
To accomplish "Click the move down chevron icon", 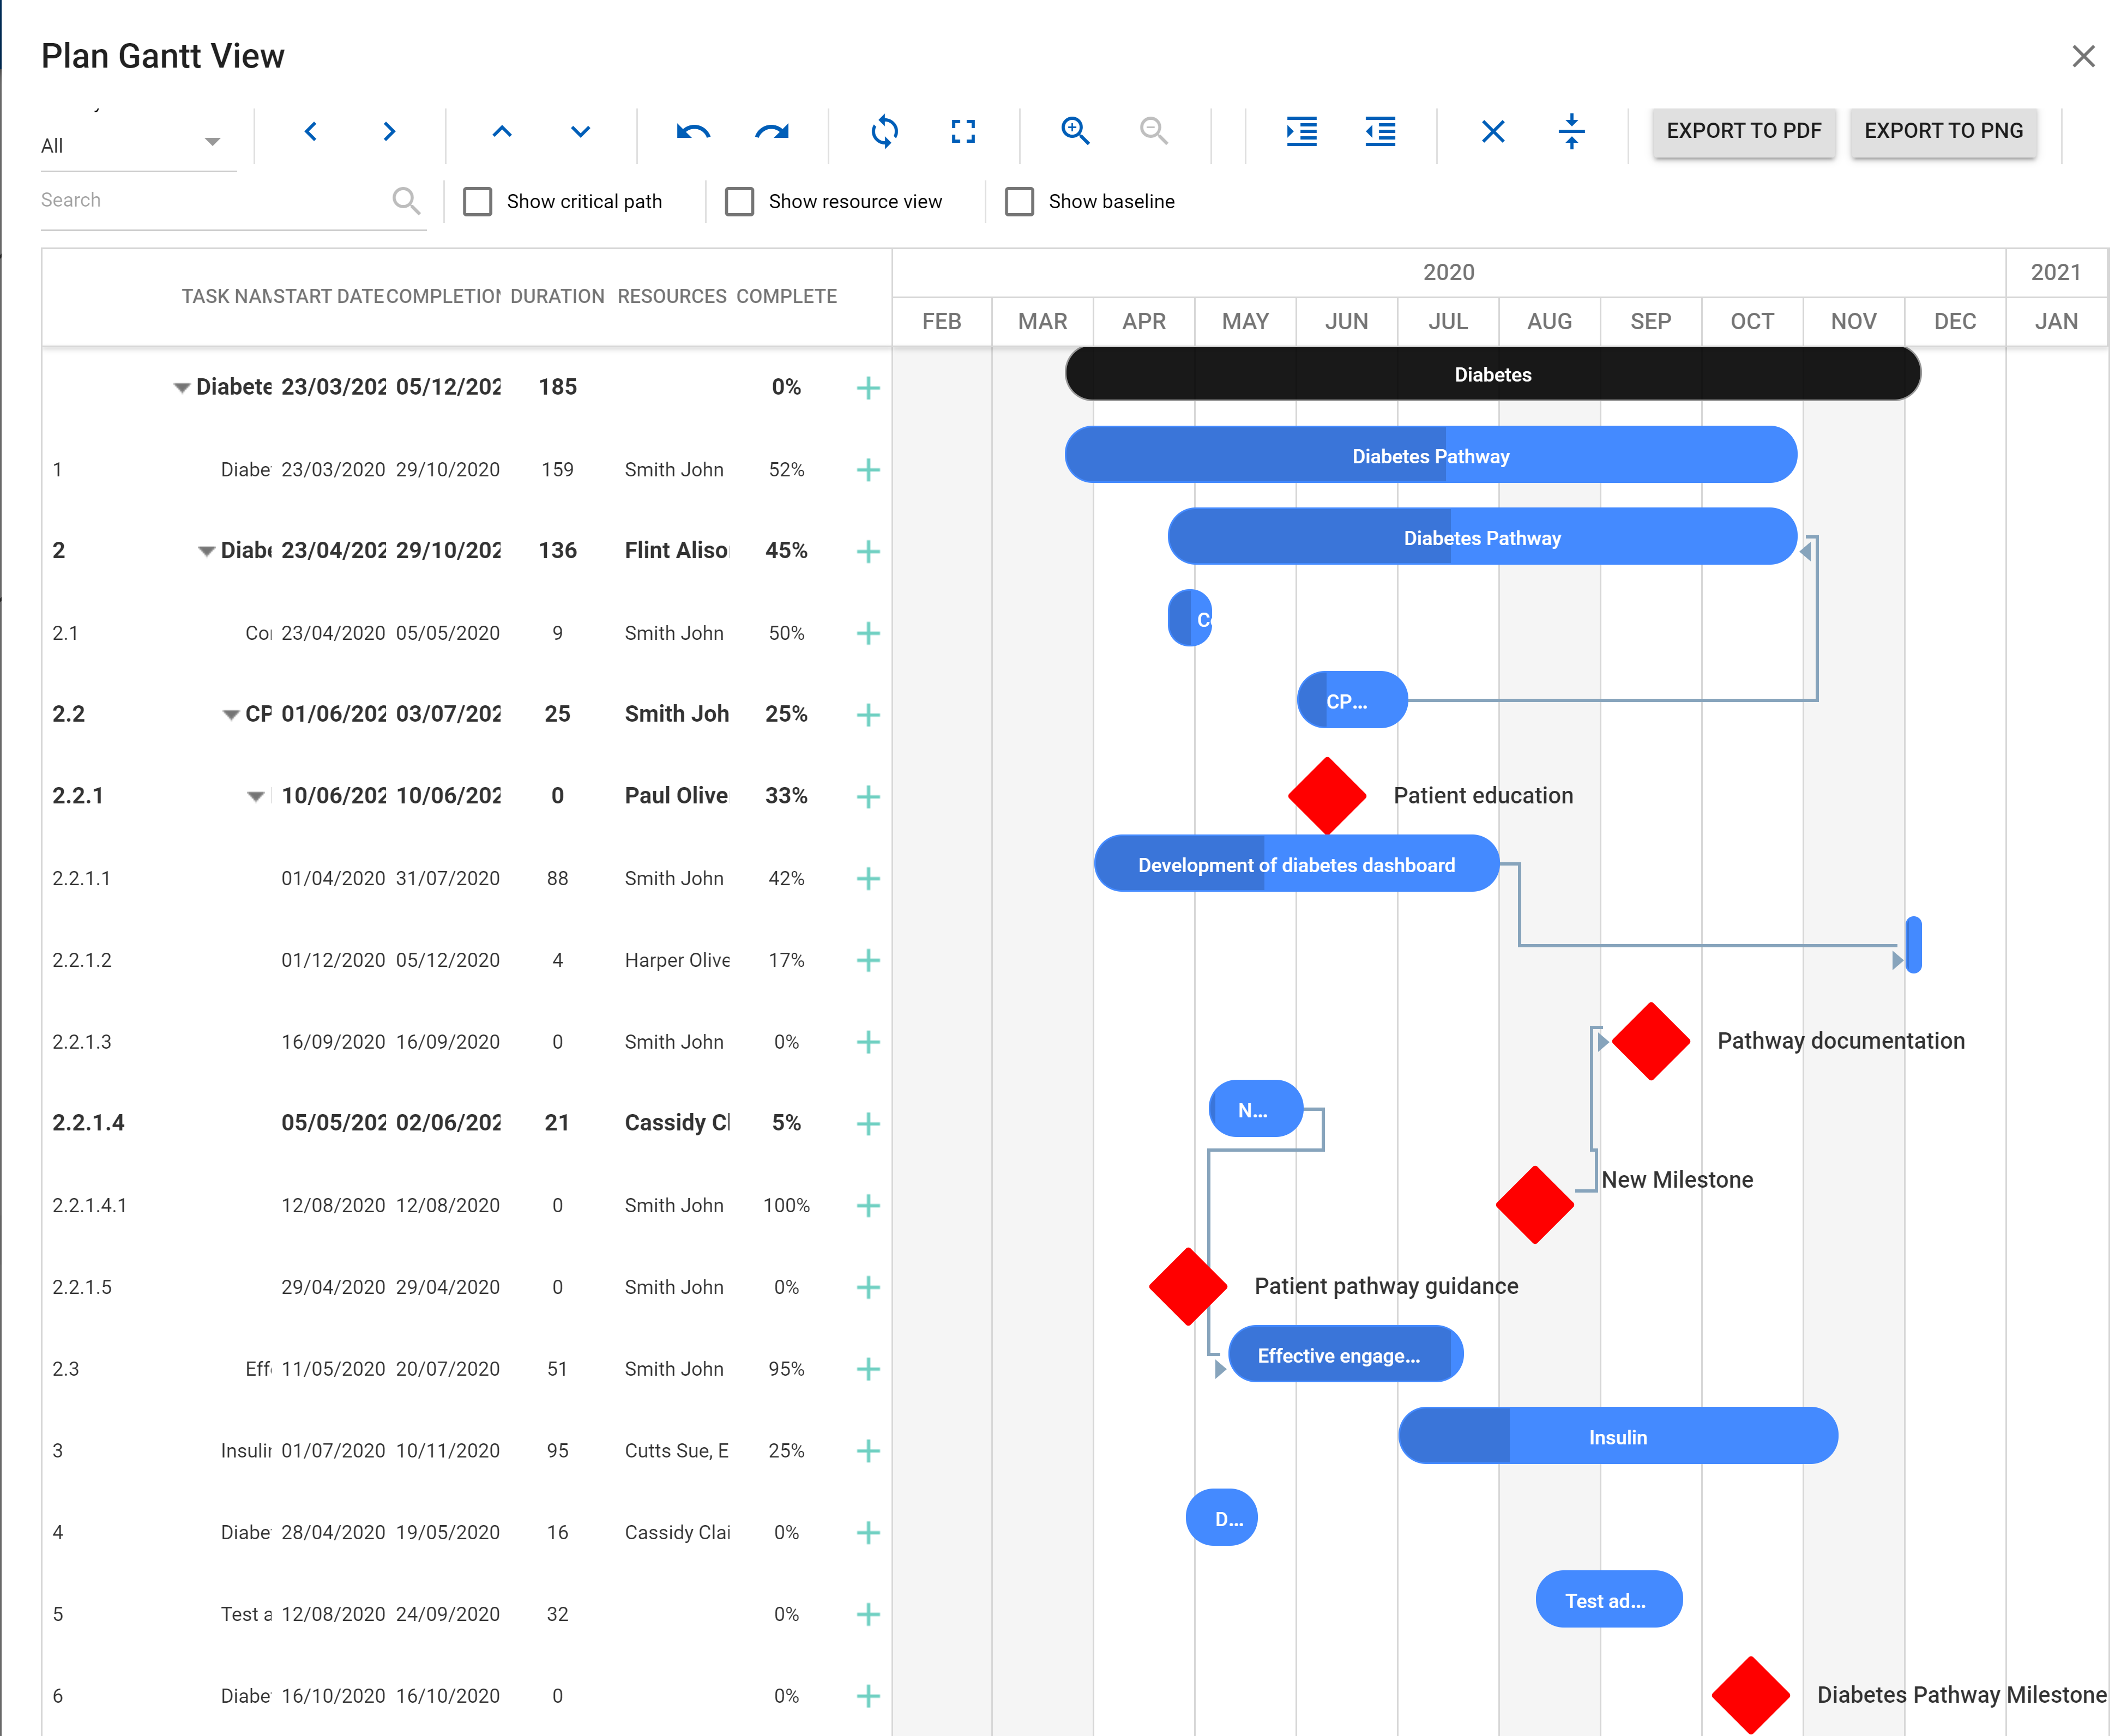I will pyautogui.click(x=580, y=132).
